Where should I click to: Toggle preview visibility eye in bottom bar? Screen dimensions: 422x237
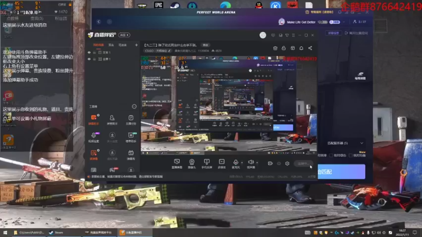[x=279, y=163]
